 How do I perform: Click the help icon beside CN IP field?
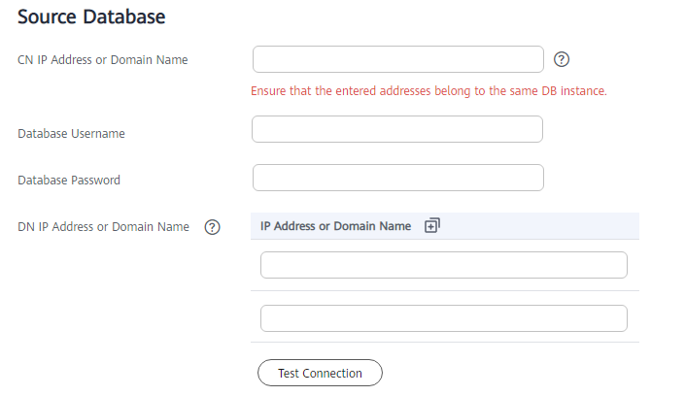point(562,59)
